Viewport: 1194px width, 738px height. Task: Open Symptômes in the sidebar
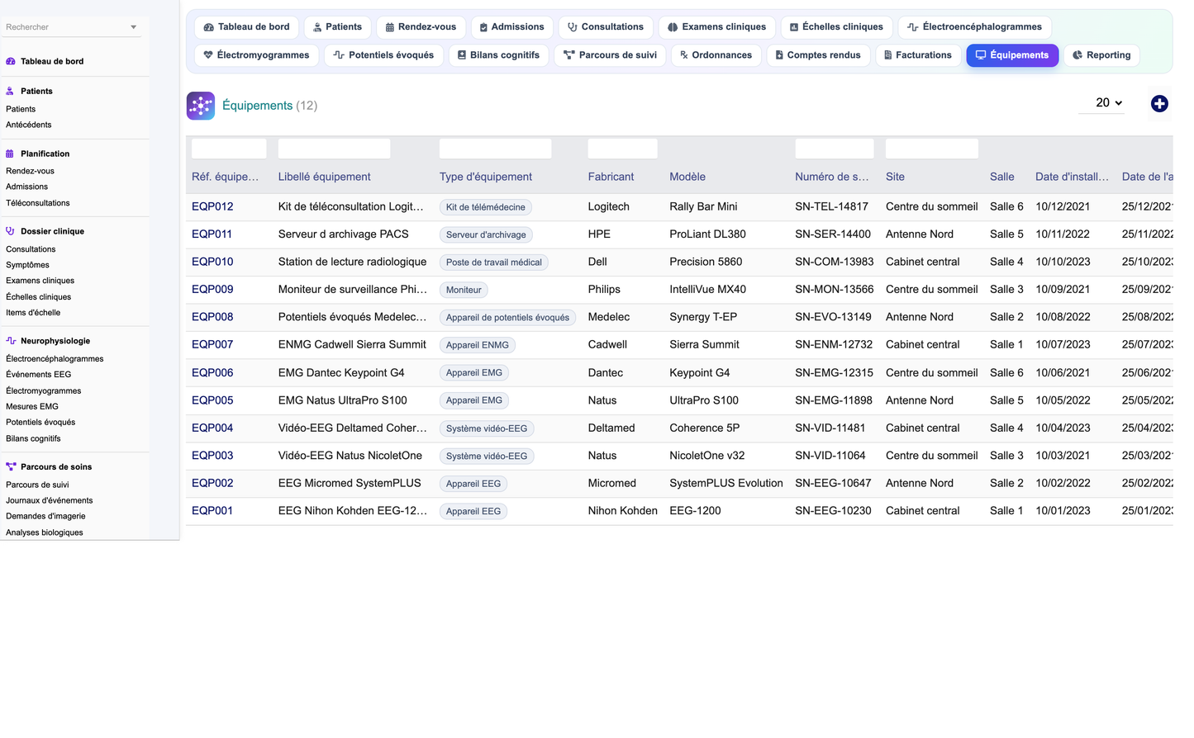tap(27, 265)
